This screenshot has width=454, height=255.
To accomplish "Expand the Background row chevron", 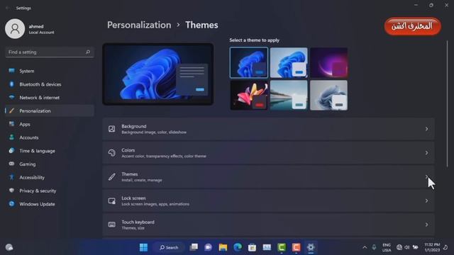I will tap(426, 129).
